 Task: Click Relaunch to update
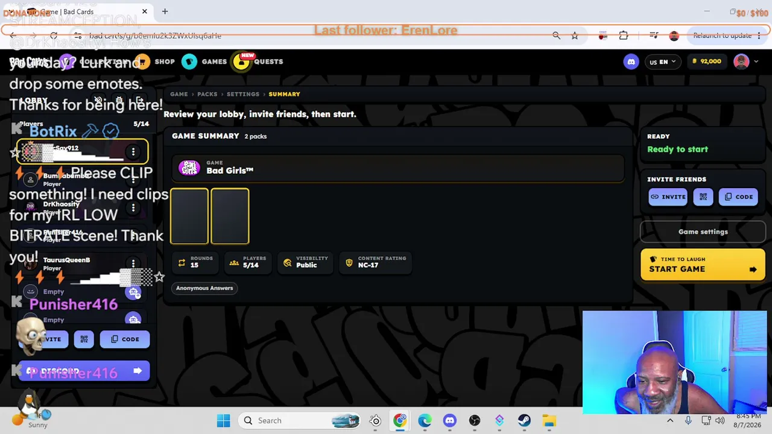point(722,36)
